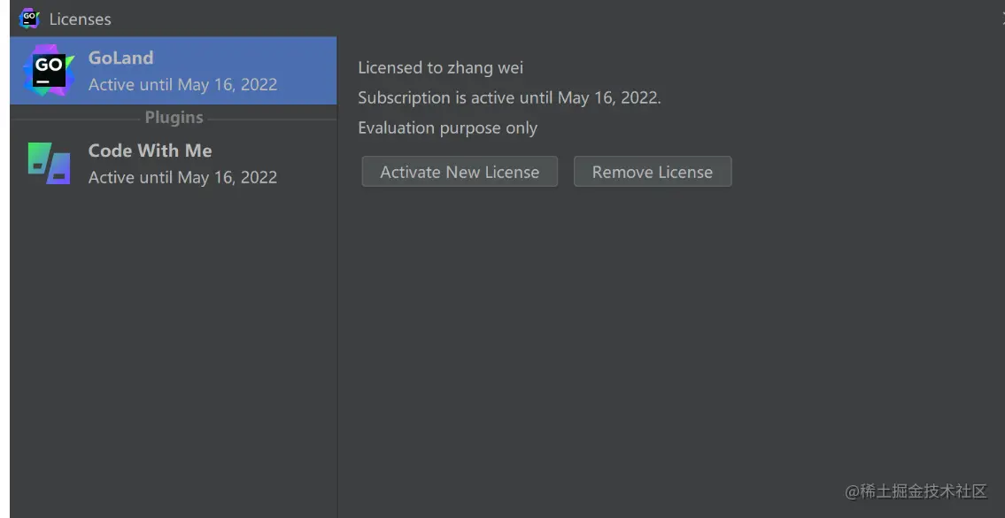Click the "Licensed to zhang wei" text
Screen dimensions: 1005x518
click(x=440, y=67)
